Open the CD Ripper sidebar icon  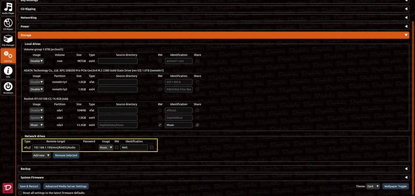(8, 24)
